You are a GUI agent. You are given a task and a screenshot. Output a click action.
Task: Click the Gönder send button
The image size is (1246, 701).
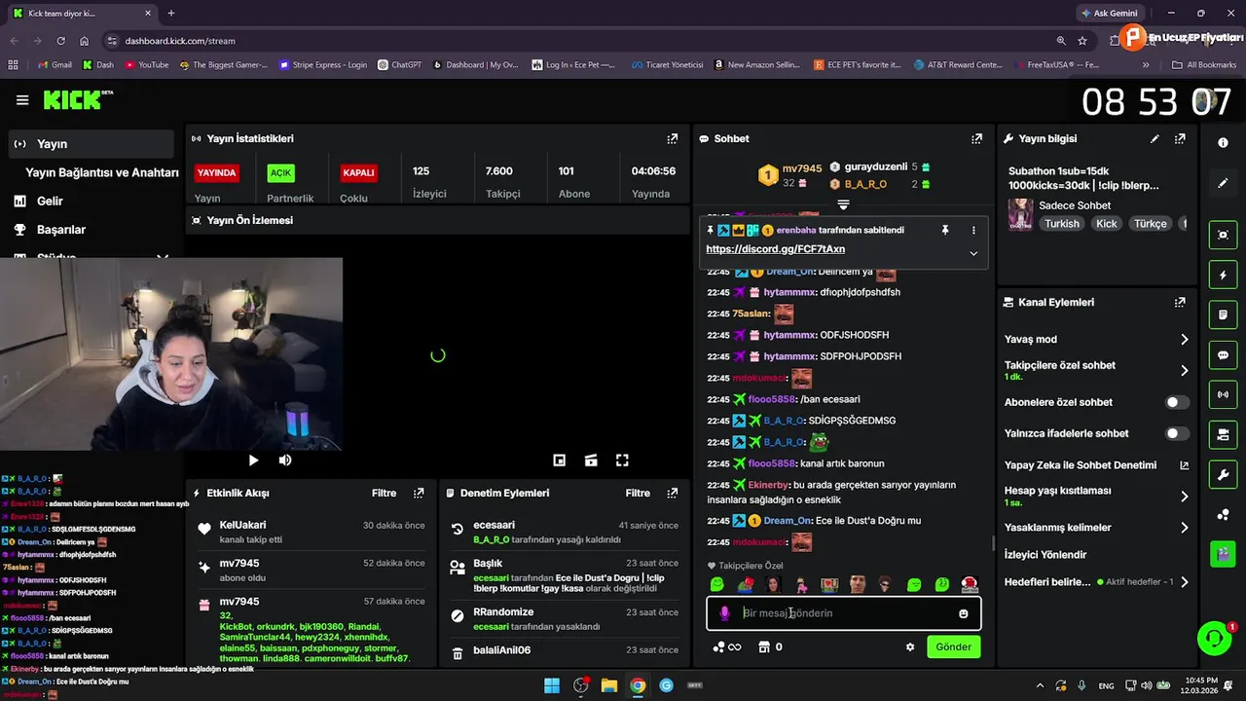953,646
